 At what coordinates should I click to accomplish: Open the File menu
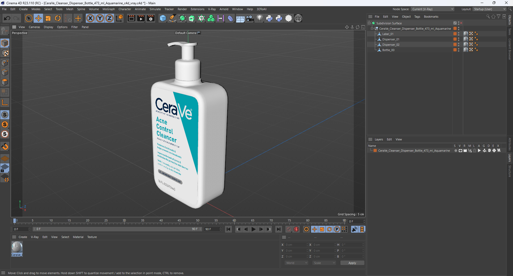tap(4, 9)
